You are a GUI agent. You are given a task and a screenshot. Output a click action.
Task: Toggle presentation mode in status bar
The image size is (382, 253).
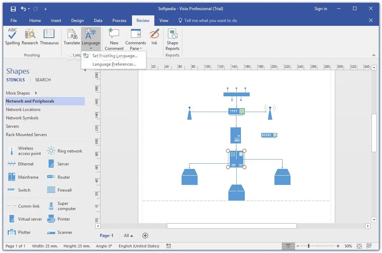[288, 246]
